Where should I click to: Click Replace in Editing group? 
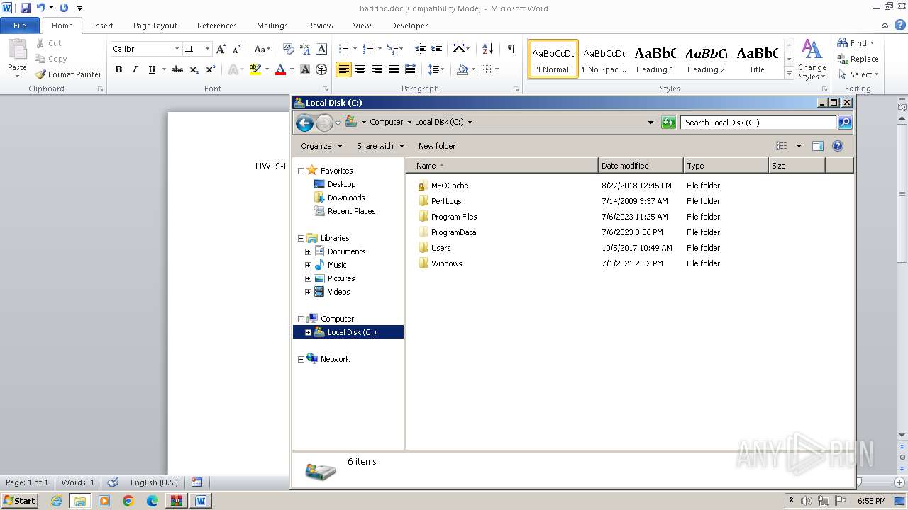[858, 59]
